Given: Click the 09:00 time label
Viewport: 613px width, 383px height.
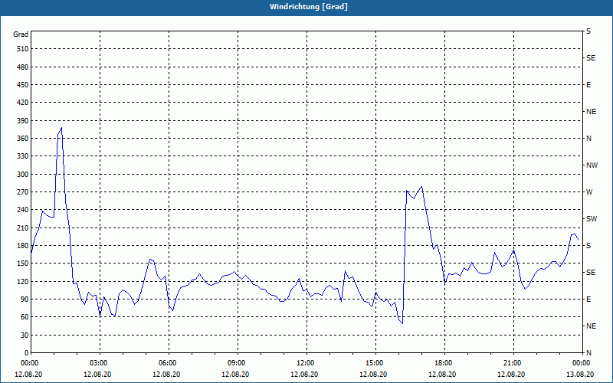Looking at the screenshot, I should coord(238,363).
